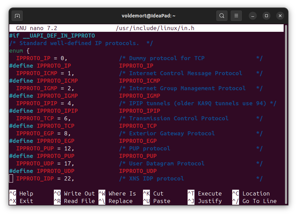Click '#define IPPROTO_IGMP' line

[85, 96]
